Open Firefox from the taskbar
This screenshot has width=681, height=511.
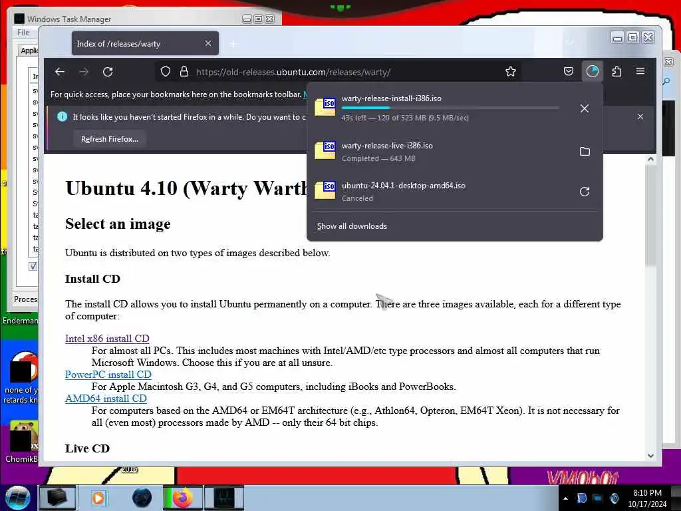[x=182, y=498]
